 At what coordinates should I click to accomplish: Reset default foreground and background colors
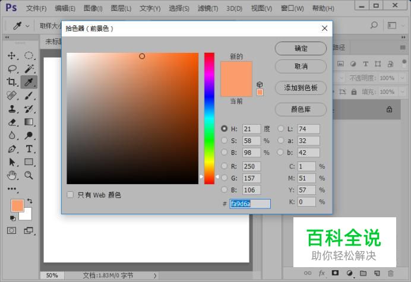(12, 218)
